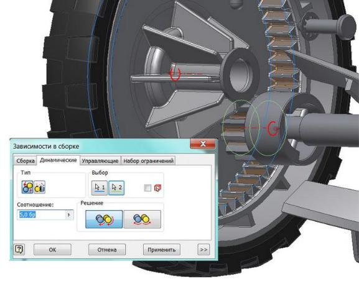The width and height of the screenshot is (359, 284).
Task: Toggle the pick part first checkbox
Action: point(147,188)
